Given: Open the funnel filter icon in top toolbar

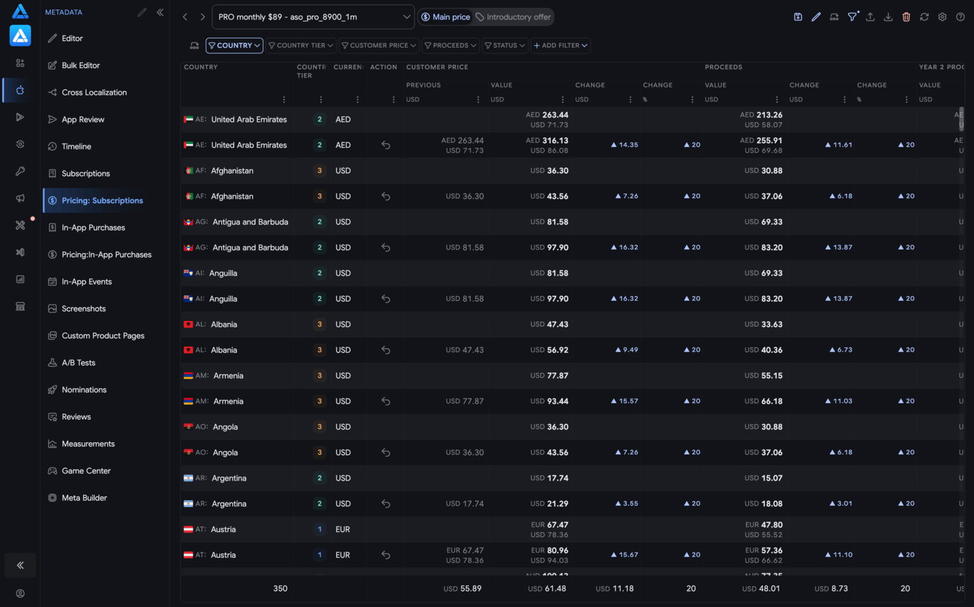Looking at the screenshot, I should coord(853,17).
